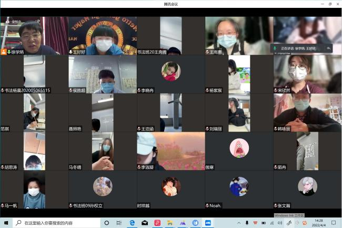Screen dimensions: 342x228
Task: Open Tencent Meeting from the taskbar
Action: coord(208,223)
